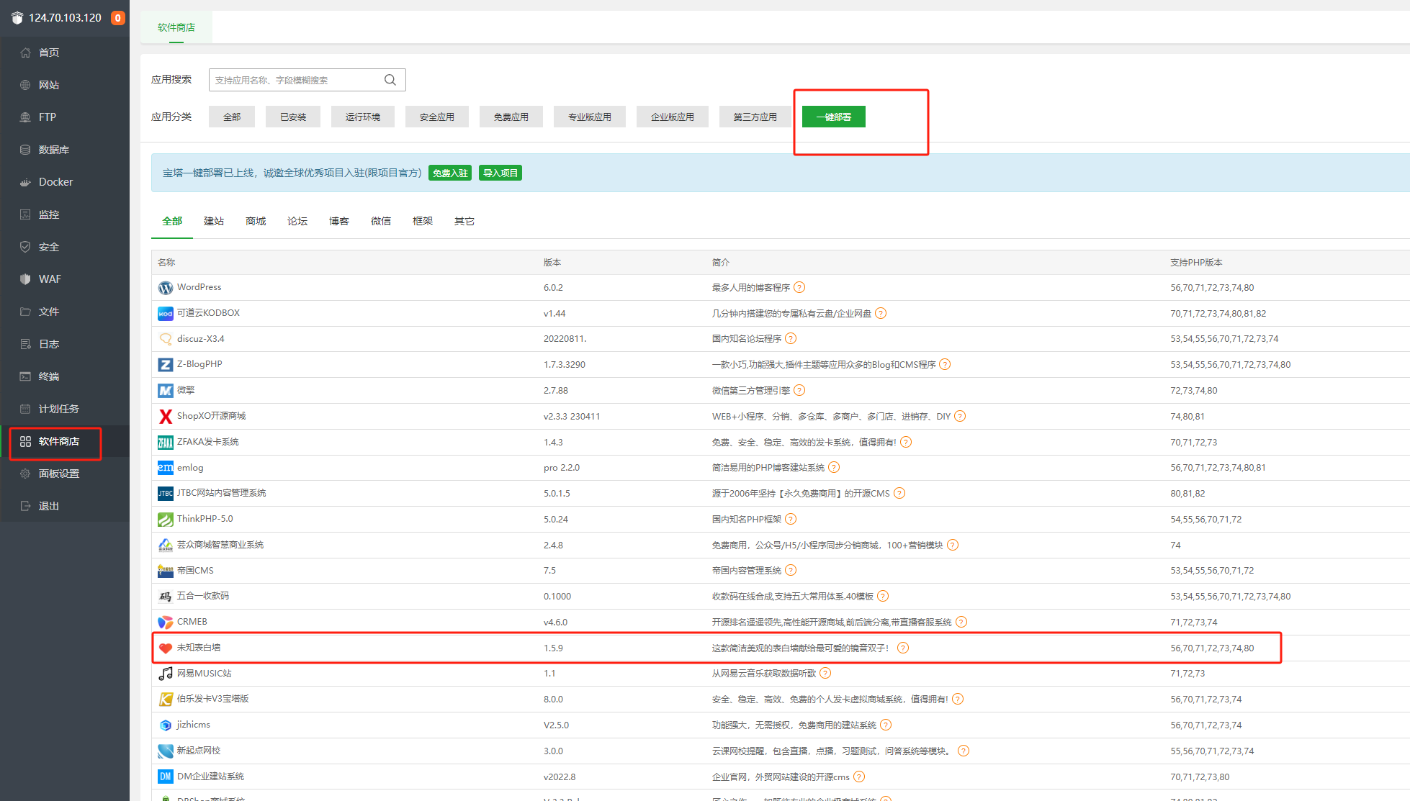The image size is (1410, 801).
Task: Switch to the 博客 tab
Action: tap(339, 221)
